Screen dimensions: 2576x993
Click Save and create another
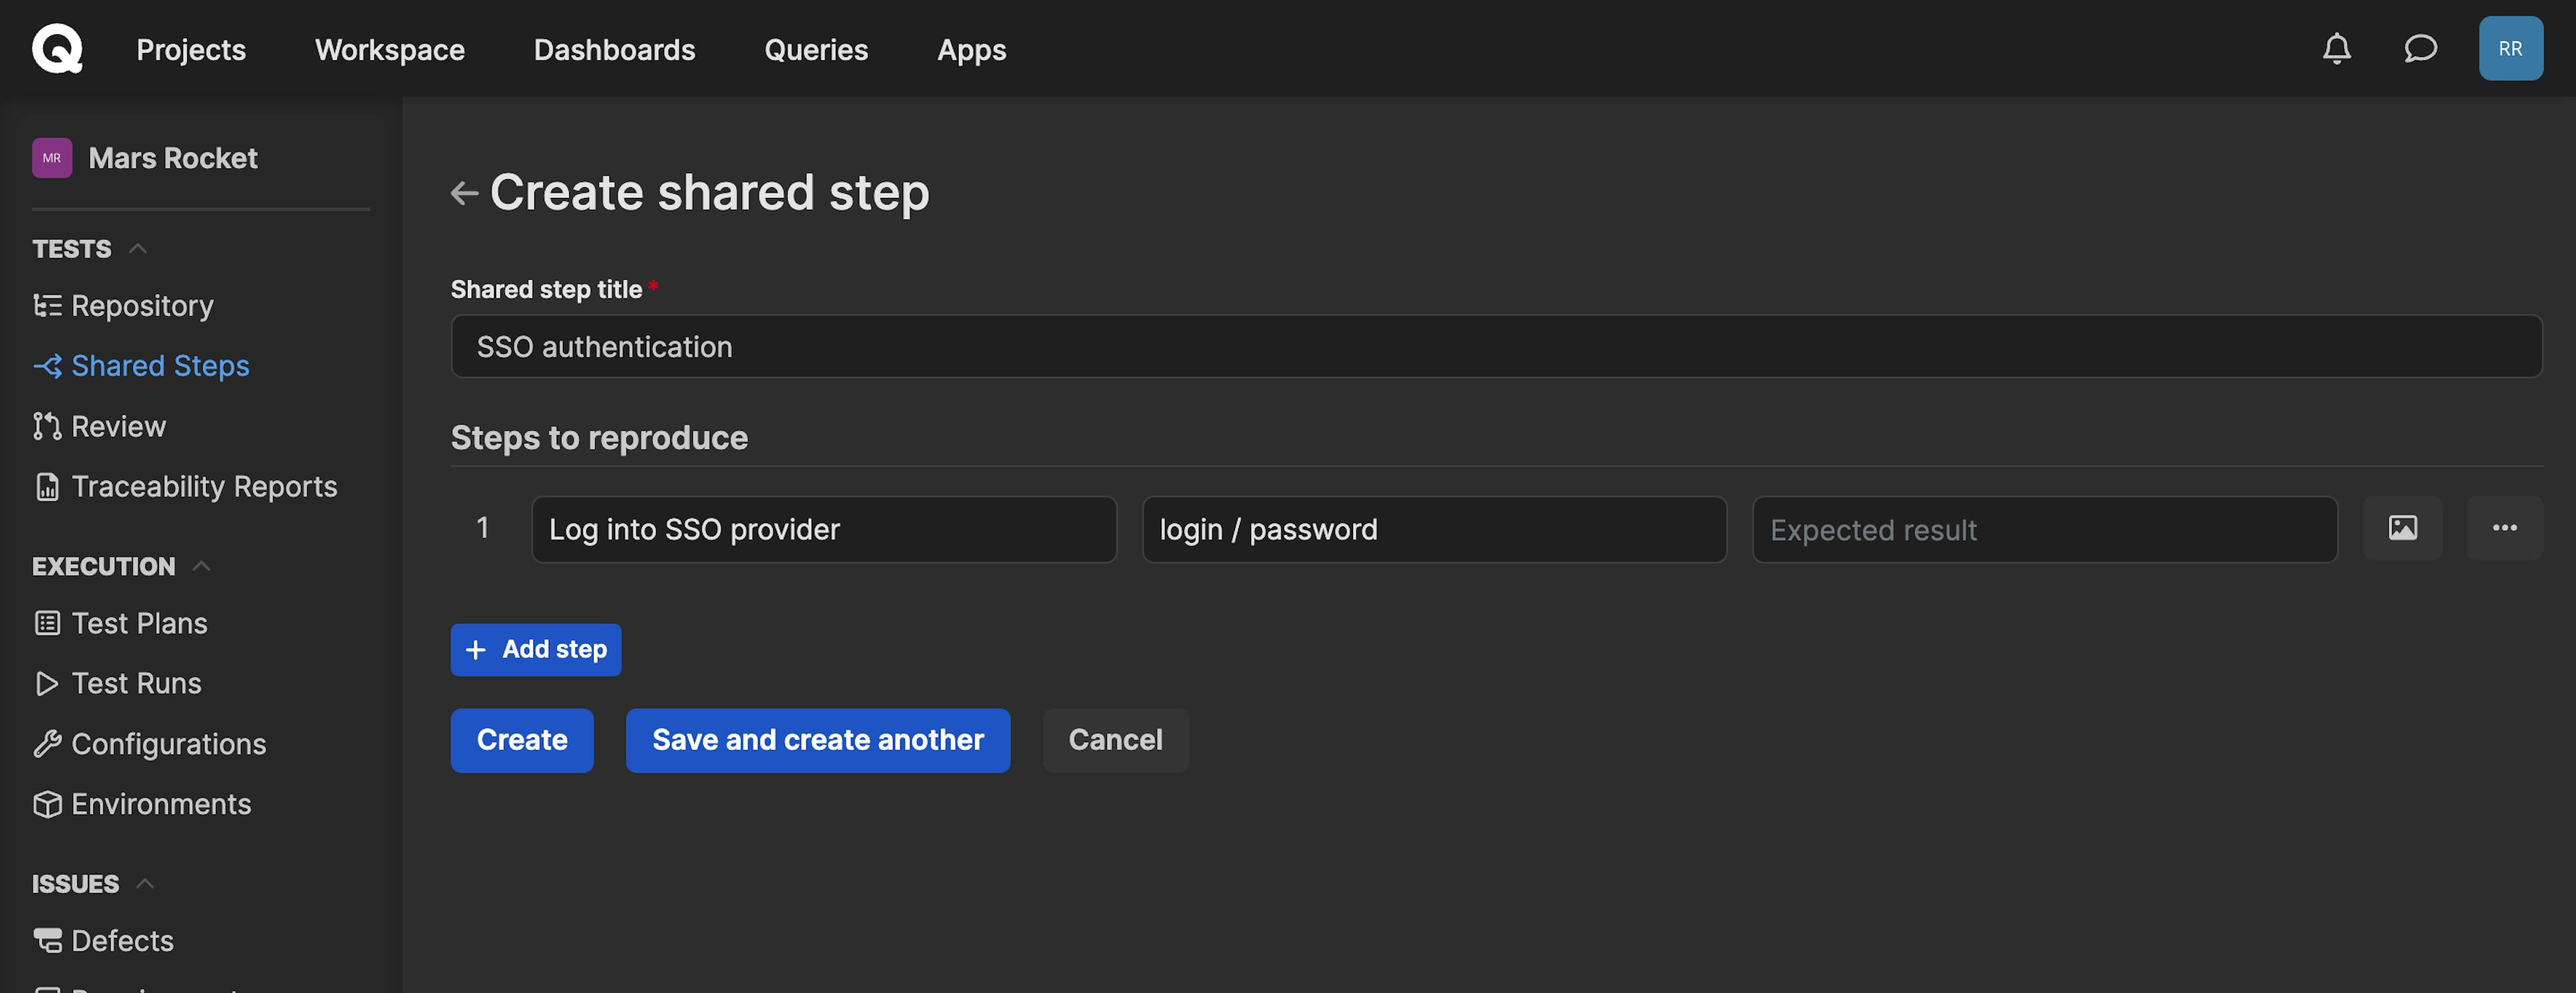[818, 740]
